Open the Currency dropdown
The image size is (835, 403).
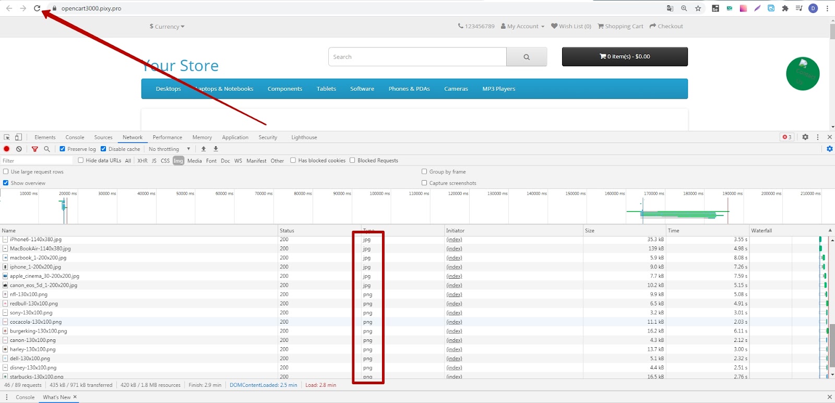(x=167, y=27)
